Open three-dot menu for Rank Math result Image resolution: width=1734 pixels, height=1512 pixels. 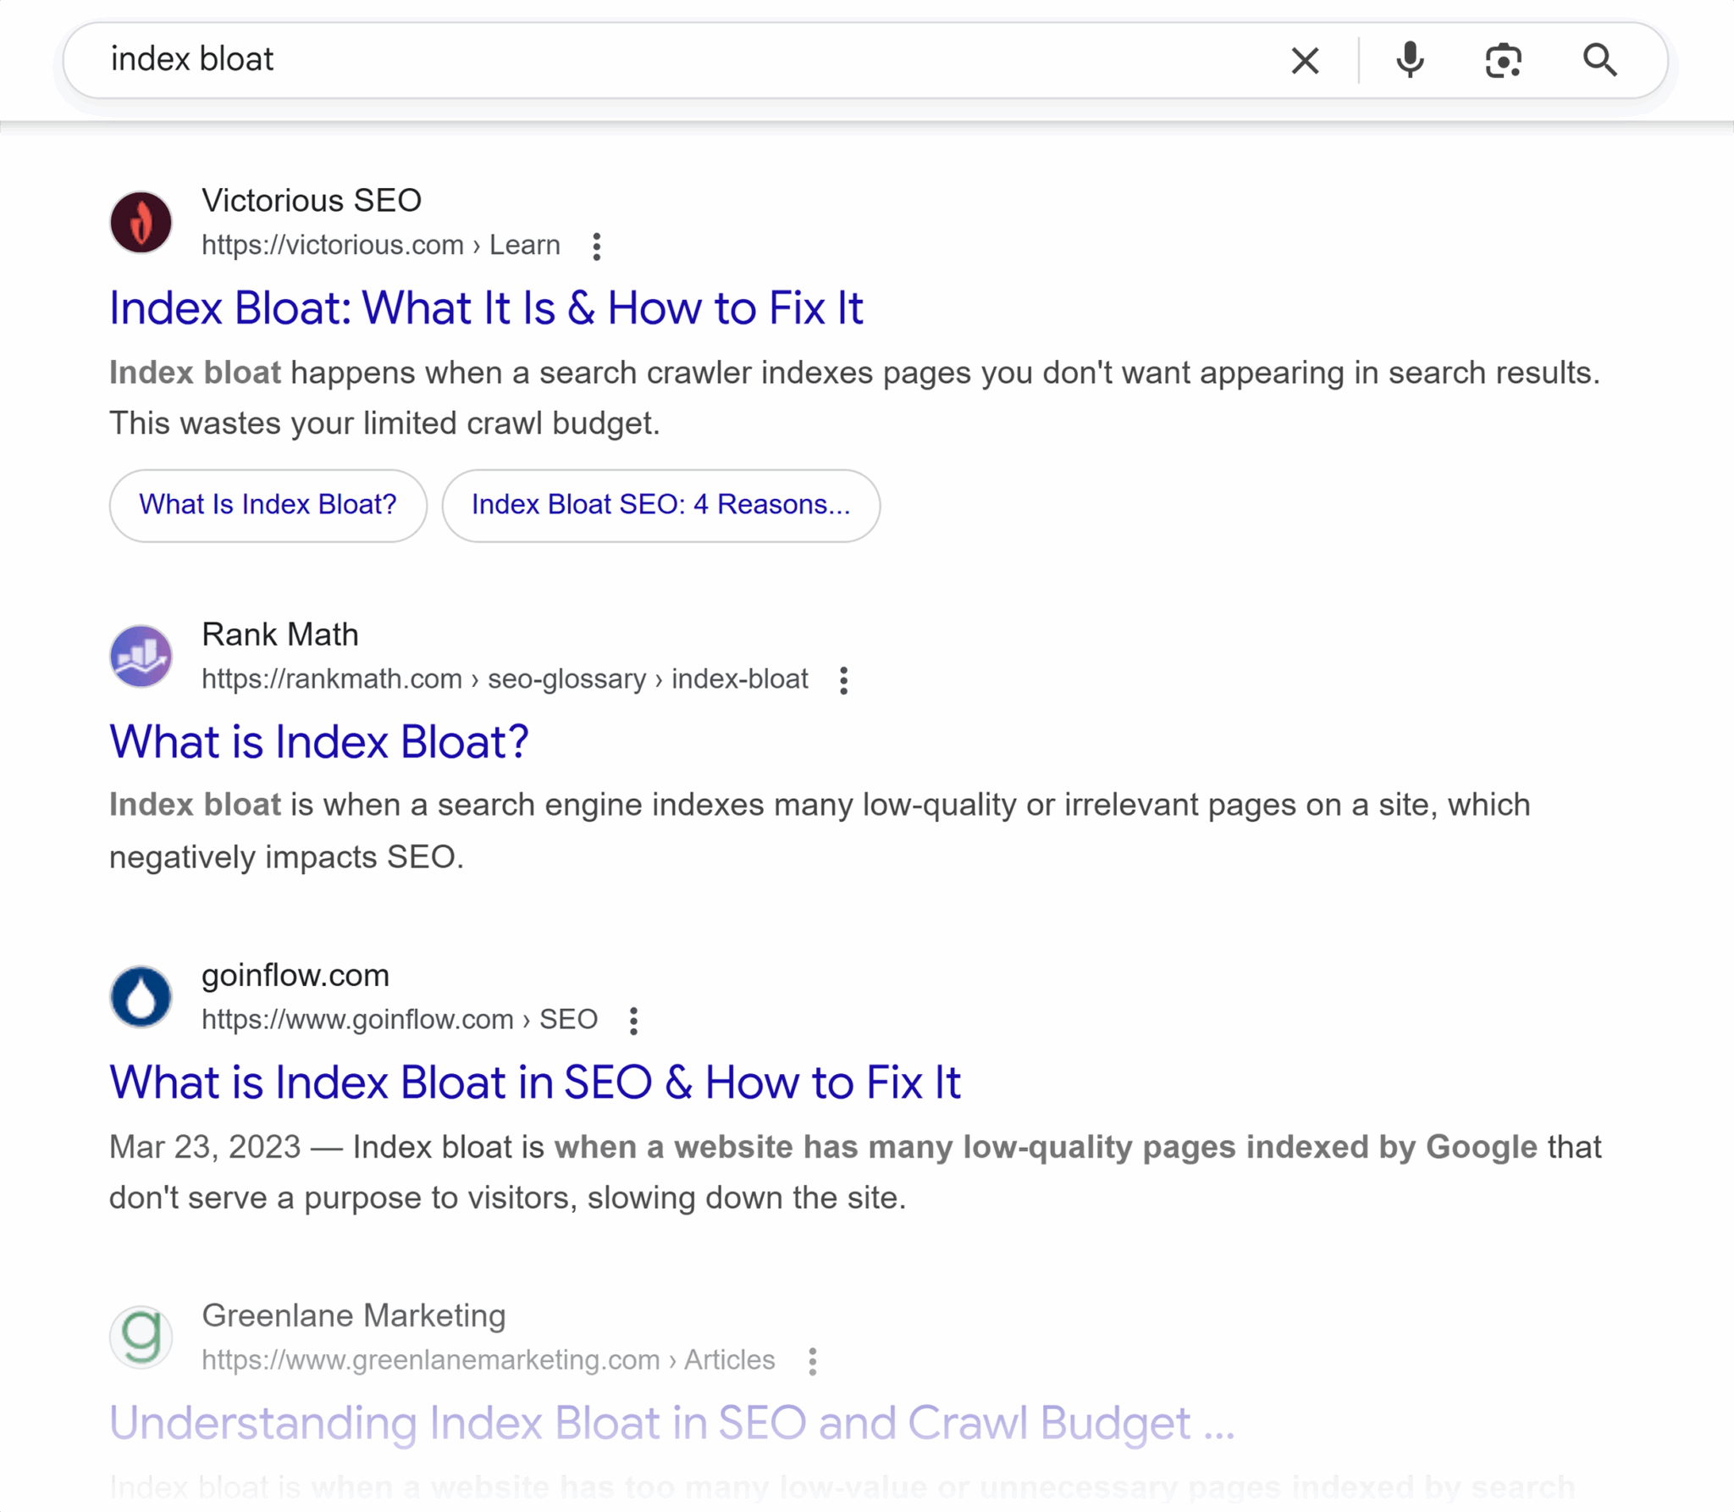[x=843, y=680]
